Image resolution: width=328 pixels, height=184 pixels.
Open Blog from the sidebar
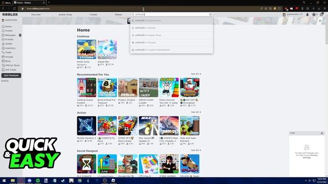(6, 61)
